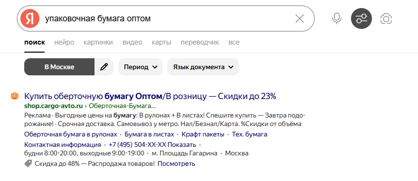Open the "нейро" tab
Screen dimensions: 418x181
click(x=64, y=42)
